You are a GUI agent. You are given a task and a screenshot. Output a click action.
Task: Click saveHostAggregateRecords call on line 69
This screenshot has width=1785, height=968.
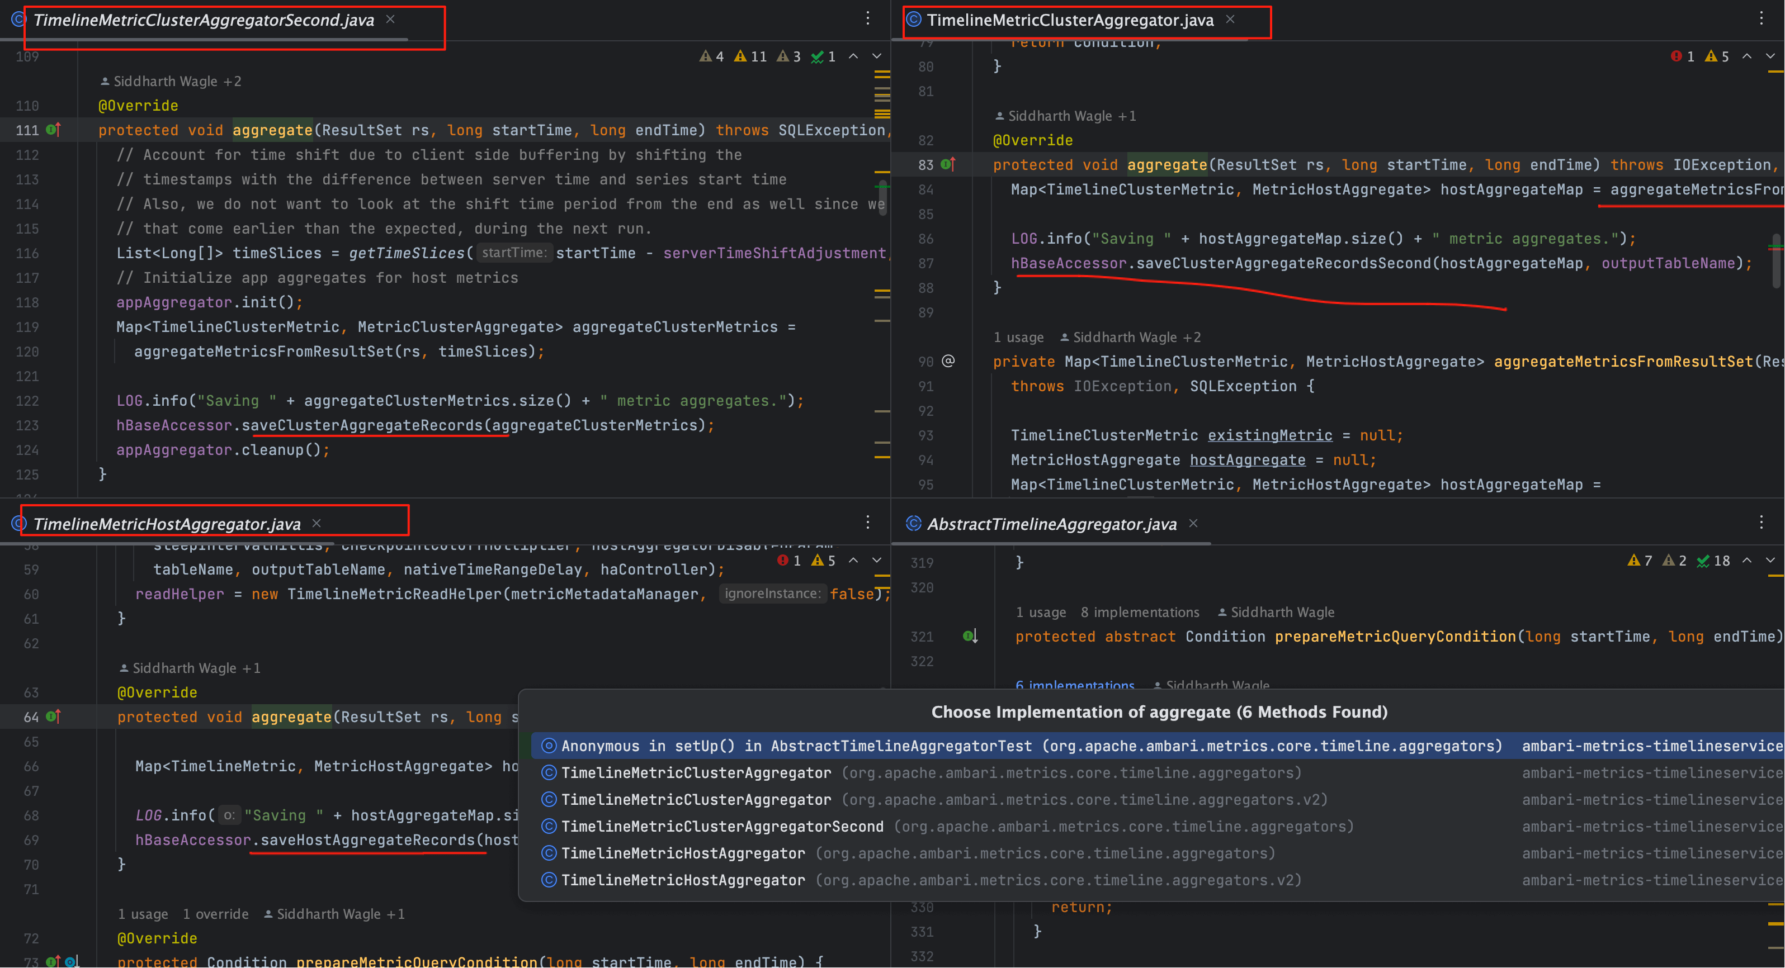click(367, 840)
